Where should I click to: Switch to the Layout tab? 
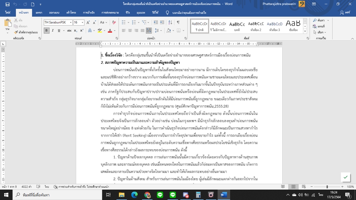pos(71,13)
